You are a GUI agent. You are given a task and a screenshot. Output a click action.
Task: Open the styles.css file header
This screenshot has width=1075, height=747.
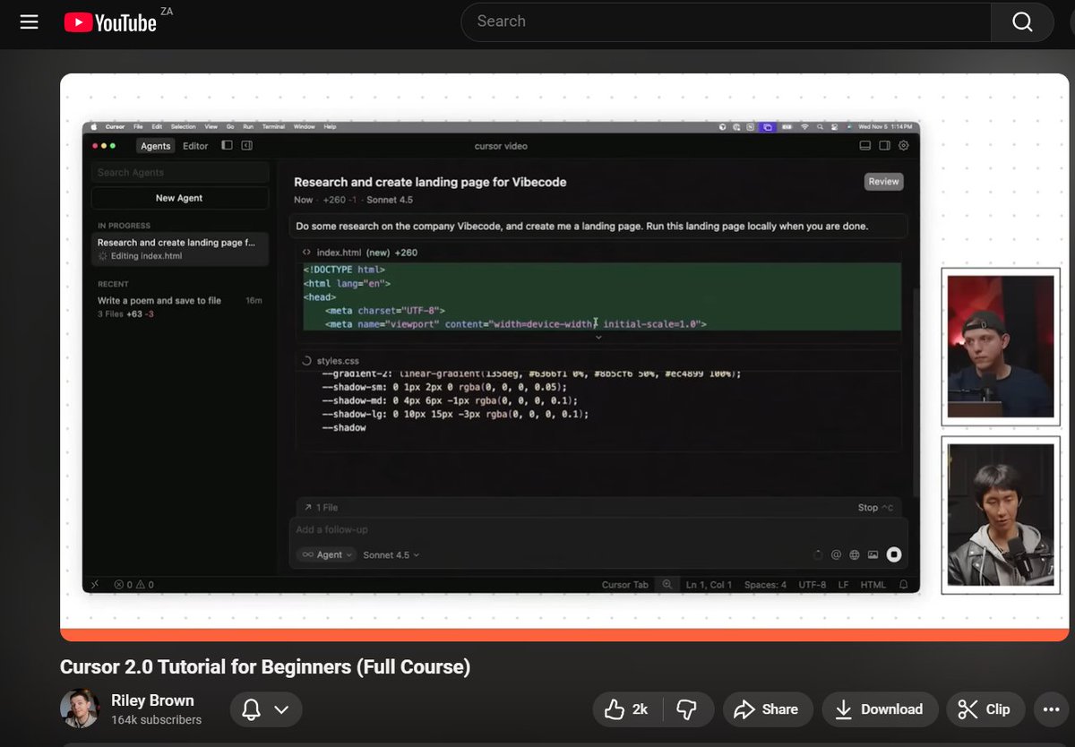[x=331, y=360]
